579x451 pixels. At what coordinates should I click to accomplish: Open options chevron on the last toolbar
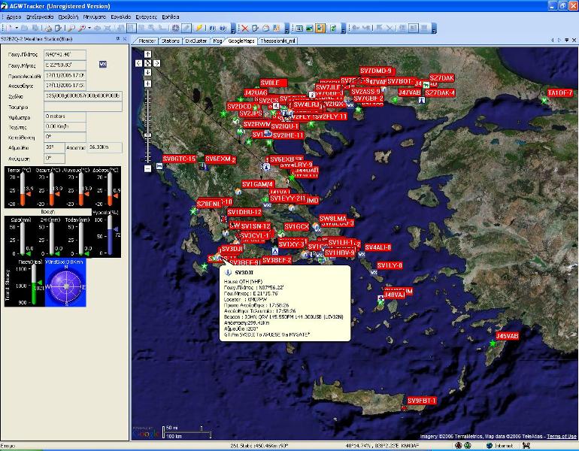pos(434,28)
